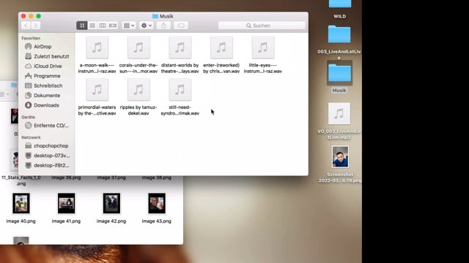Open iCloud Drive in sidebar
The width and height of the screenshot is (469, 263).
43,66
